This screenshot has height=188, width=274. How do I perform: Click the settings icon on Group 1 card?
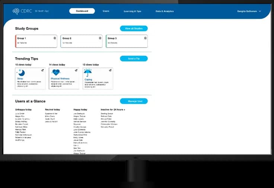click(x=55, y=38)
